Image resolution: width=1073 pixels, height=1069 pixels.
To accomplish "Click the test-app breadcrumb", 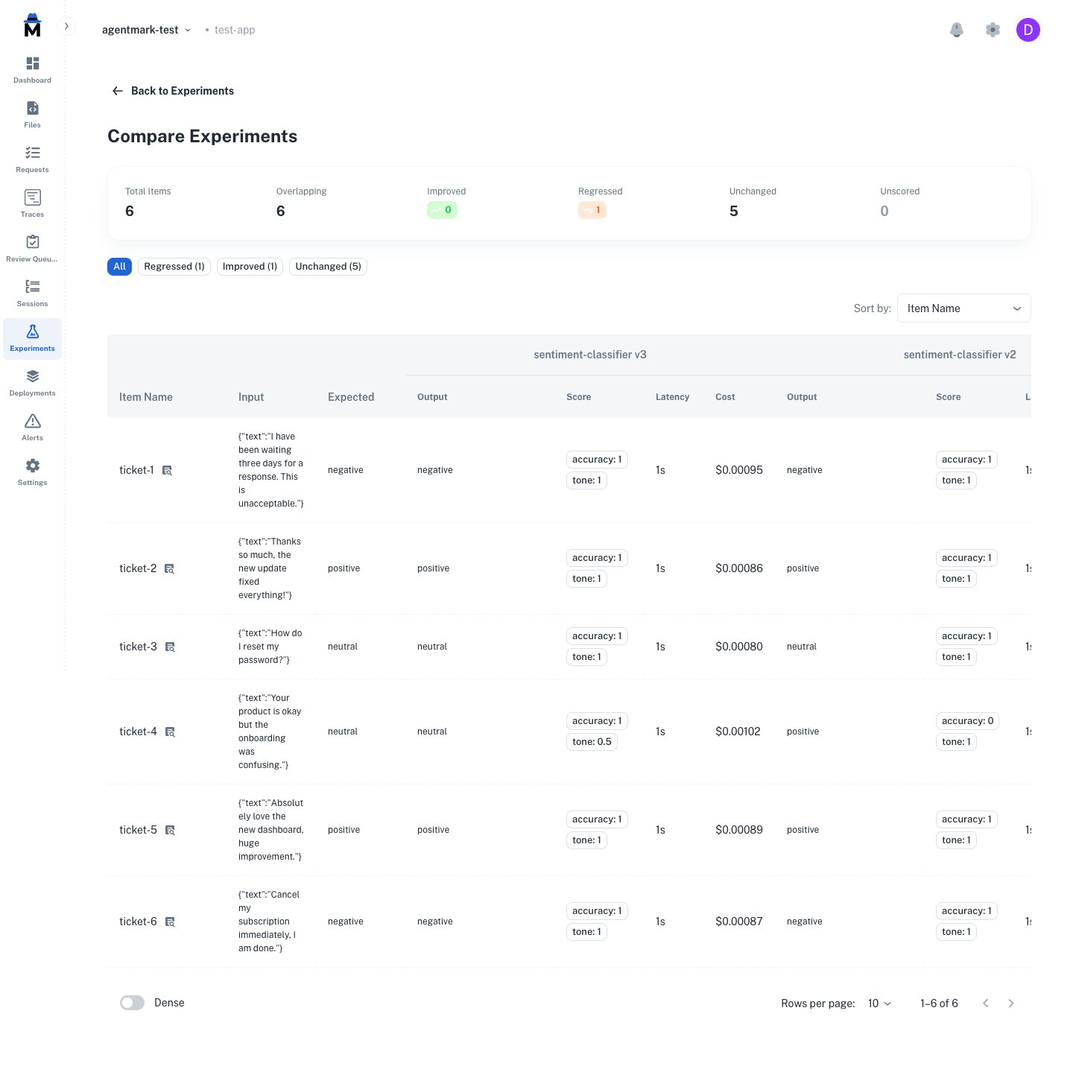I will click(235, 30).
